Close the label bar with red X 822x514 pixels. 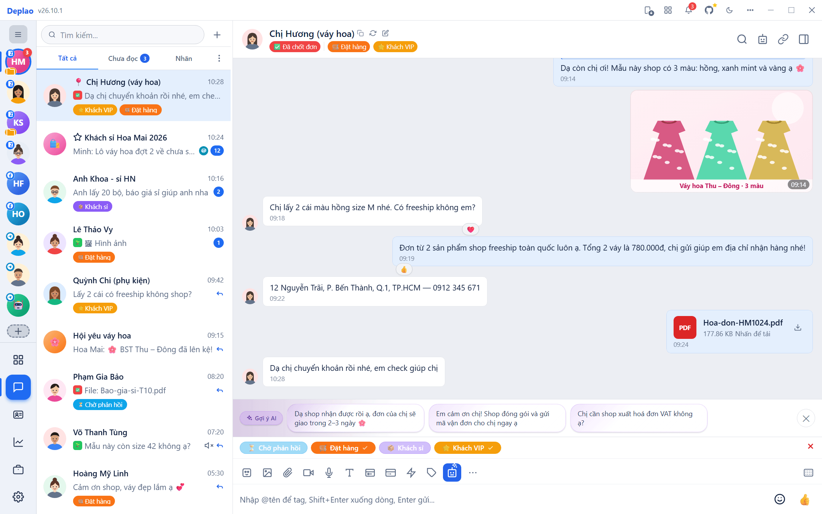point(810,446)
